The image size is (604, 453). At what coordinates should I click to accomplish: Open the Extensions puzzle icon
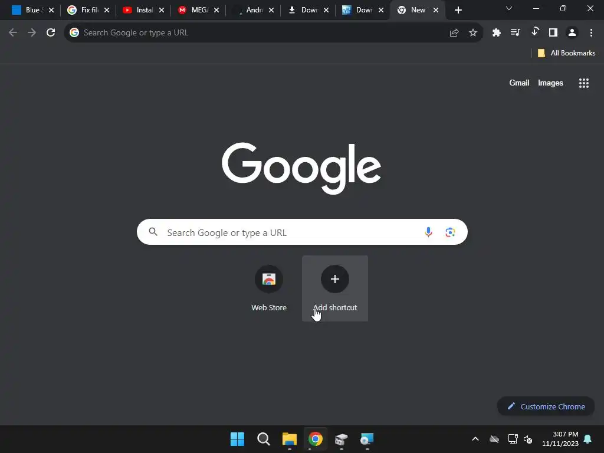pyautogui.click(x=497, y=33)
